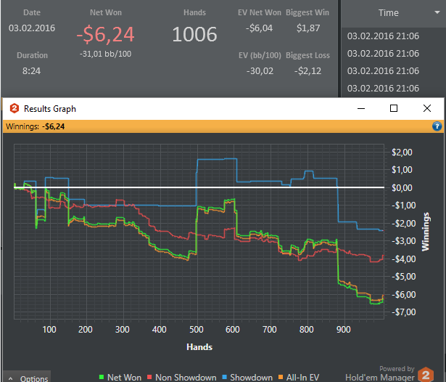This screenshot has width=446, height=382.
Task: Click the -31,01 bb/100 value
Action: point(106,54)
